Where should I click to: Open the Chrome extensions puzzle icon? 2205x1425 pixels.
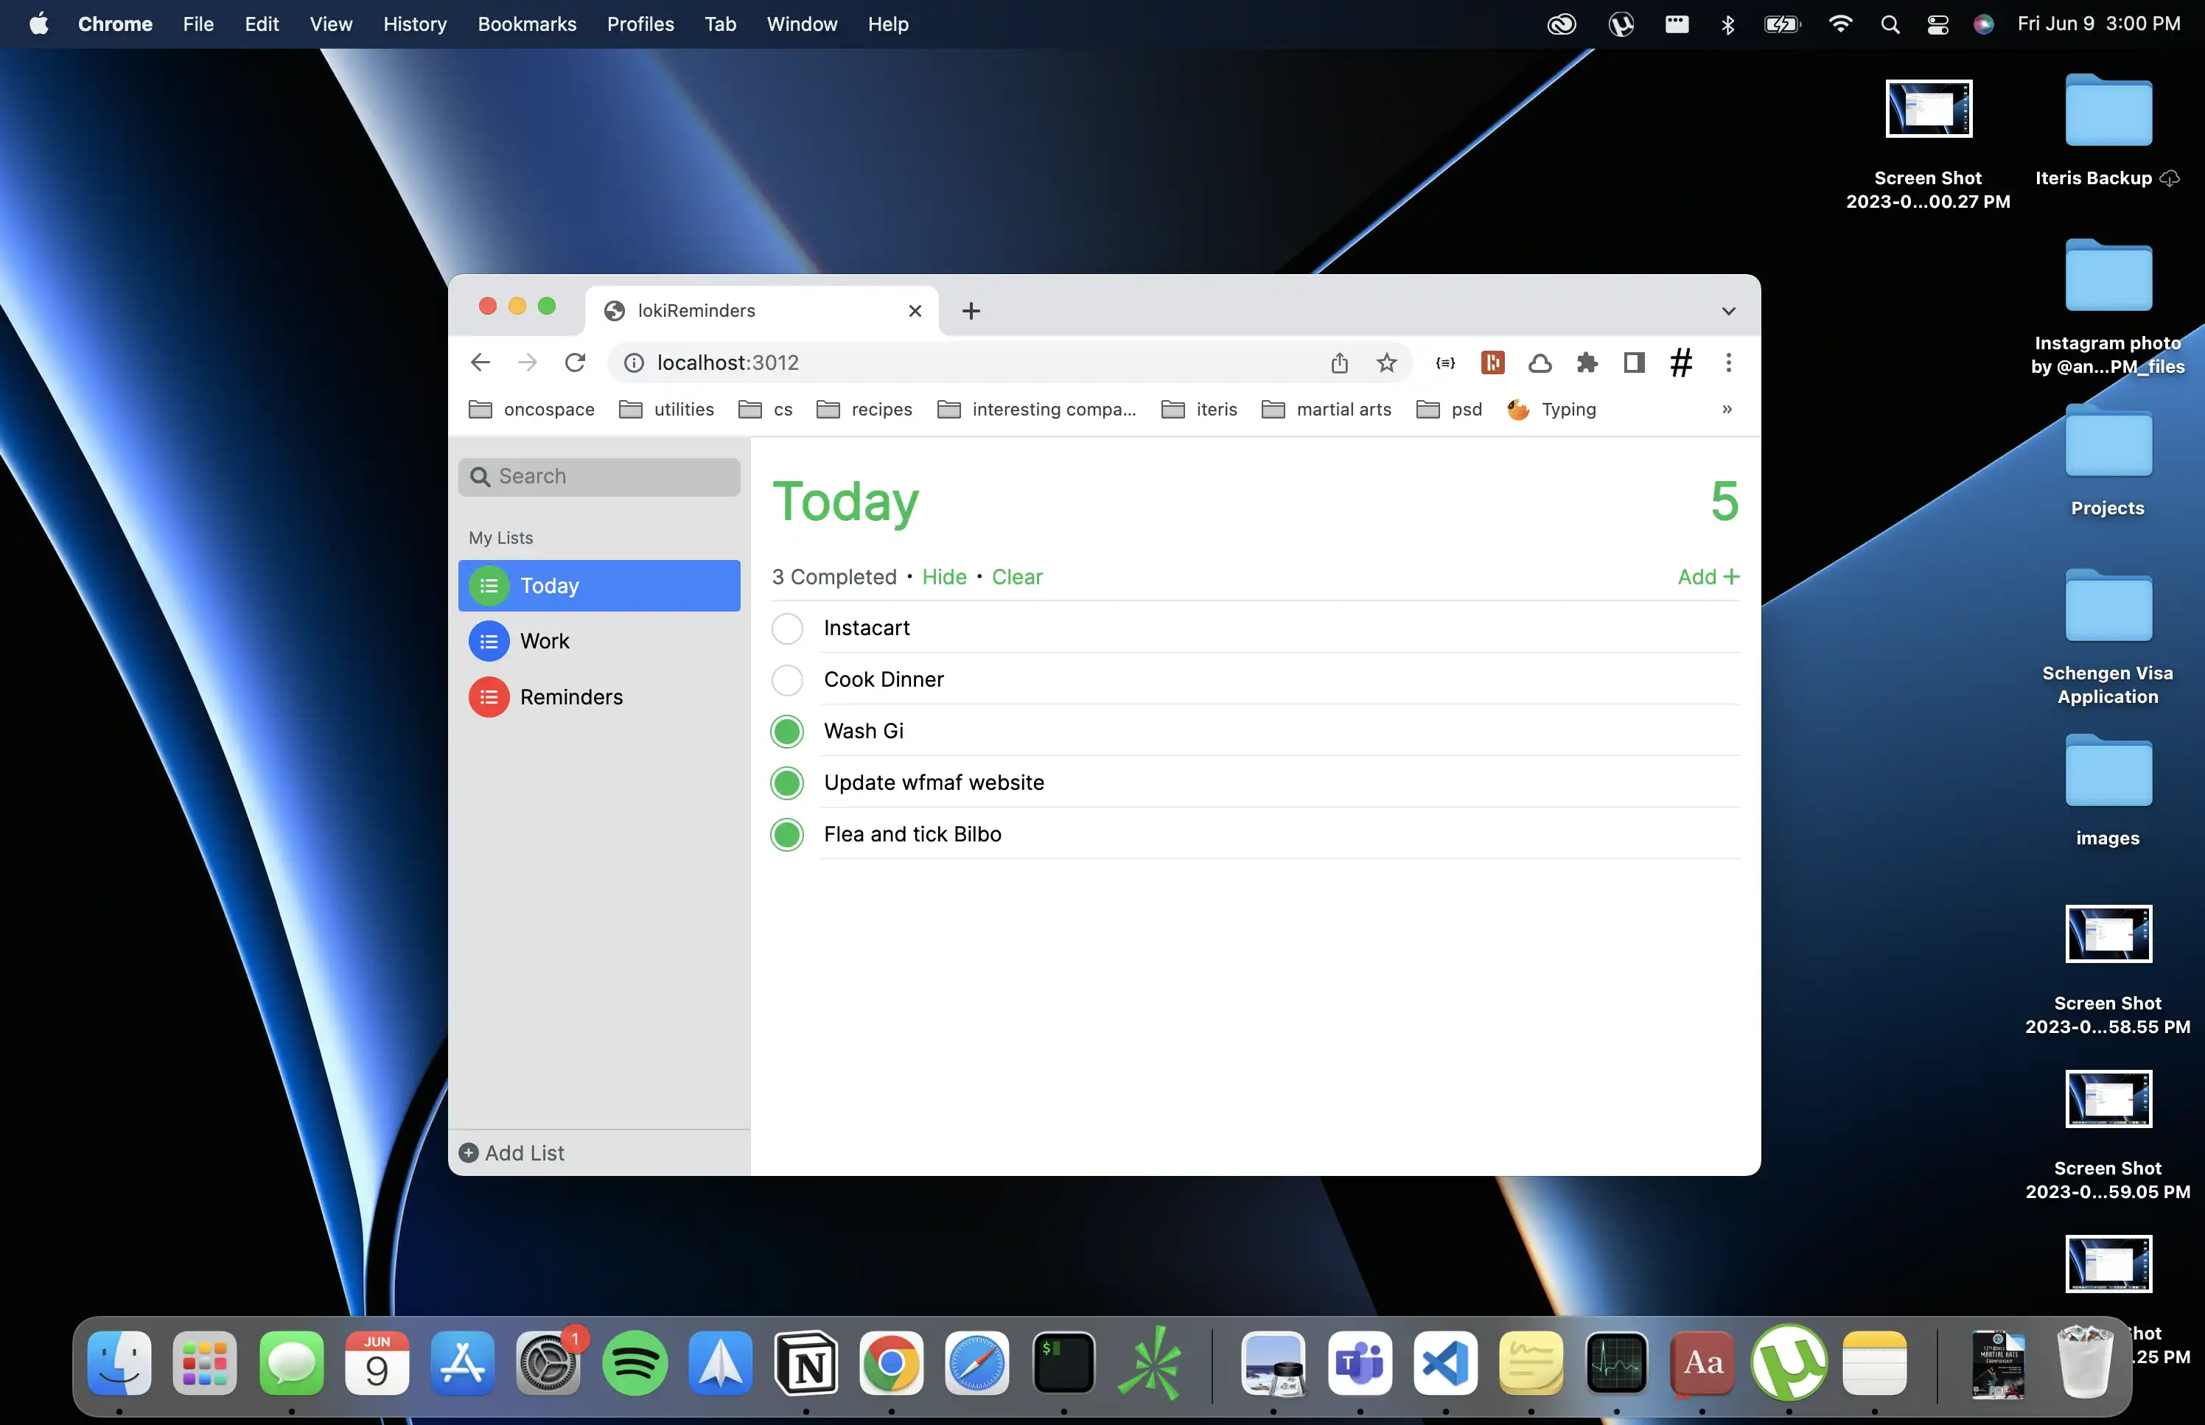pyautogui.click(x=1587, y=363)
